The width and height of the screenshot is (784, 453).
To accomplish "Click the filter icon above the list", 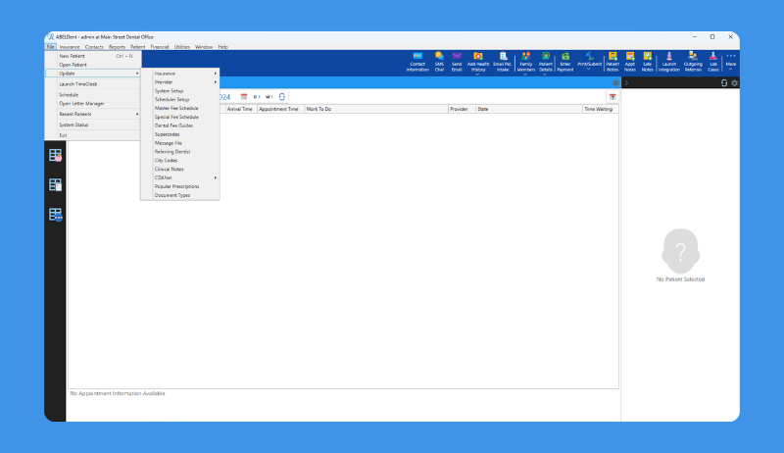I will pyautogui.click(x=612, y=96).
